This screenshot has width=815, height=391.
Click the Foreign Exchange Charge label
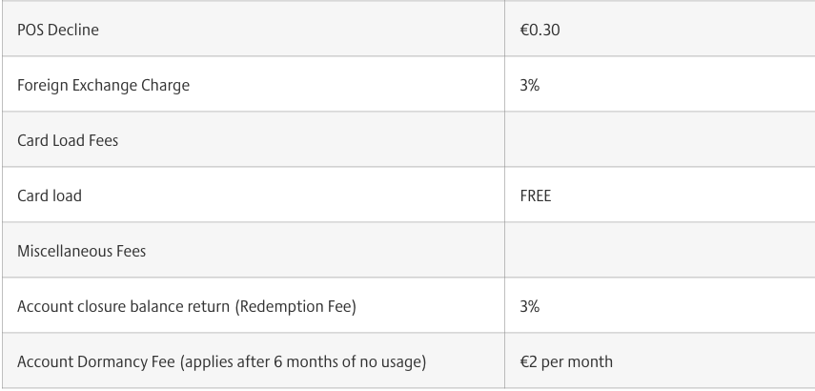(103, 85)
